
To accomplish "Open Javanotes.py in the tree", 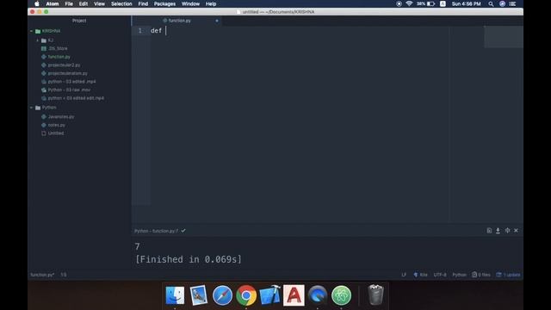I will tap(61, 117).
